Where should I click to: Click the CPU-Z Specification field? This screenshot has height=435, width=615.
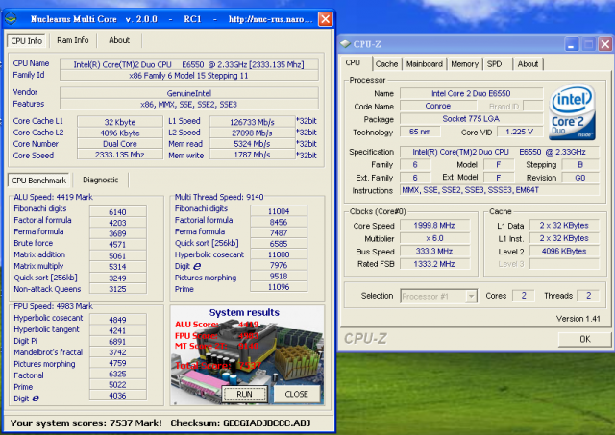500,152
